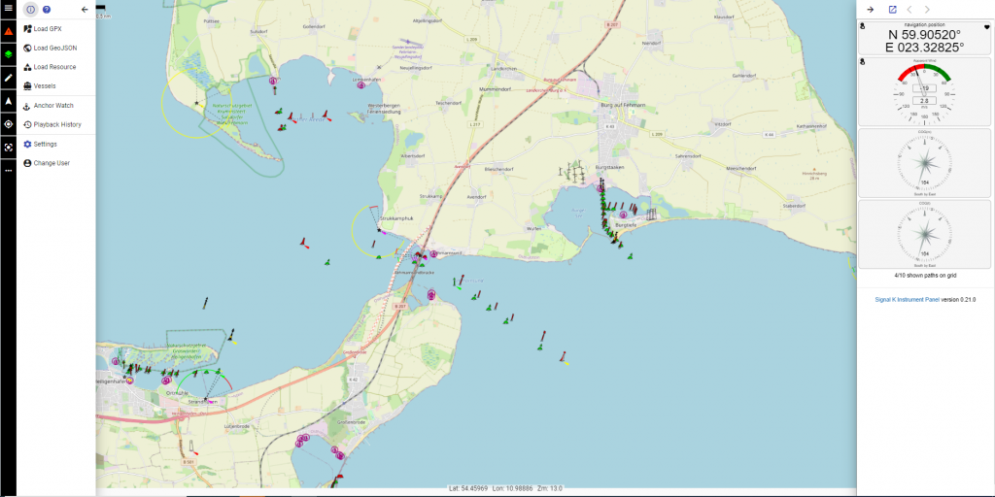Image resolution: width=995 pixels, height=497 pixels.
Task: Select the pencil draw tool
Action: 8,78
